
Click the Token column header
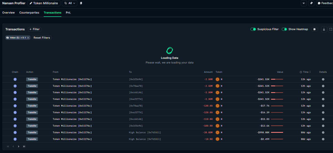click(219, 72)
